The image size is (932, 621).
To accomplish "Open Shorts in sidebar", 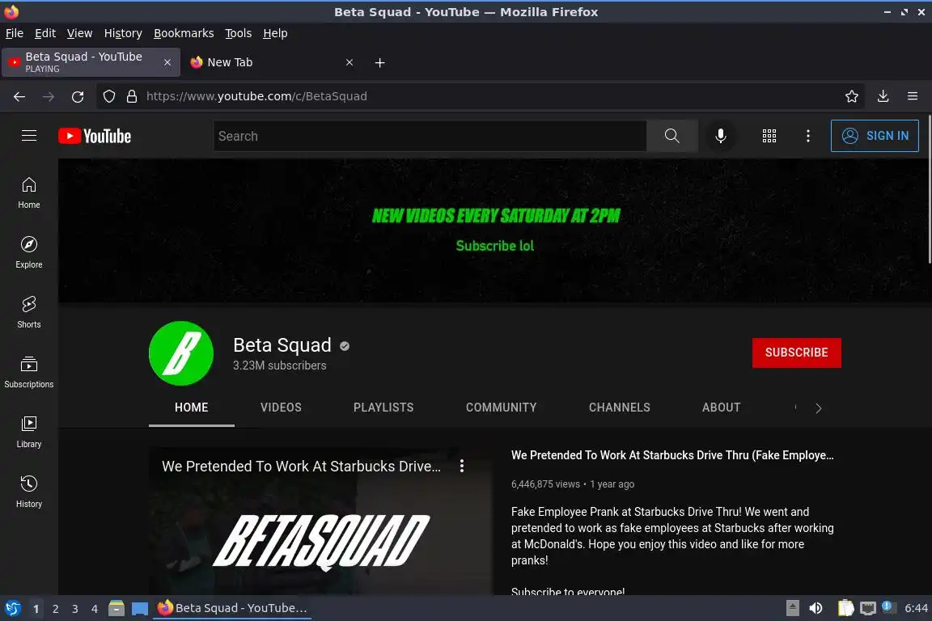I will (x=28, y=313).
